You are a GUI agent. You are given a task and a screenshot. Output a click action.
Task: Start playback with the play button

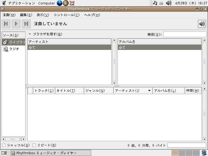[x=16, y=24]
